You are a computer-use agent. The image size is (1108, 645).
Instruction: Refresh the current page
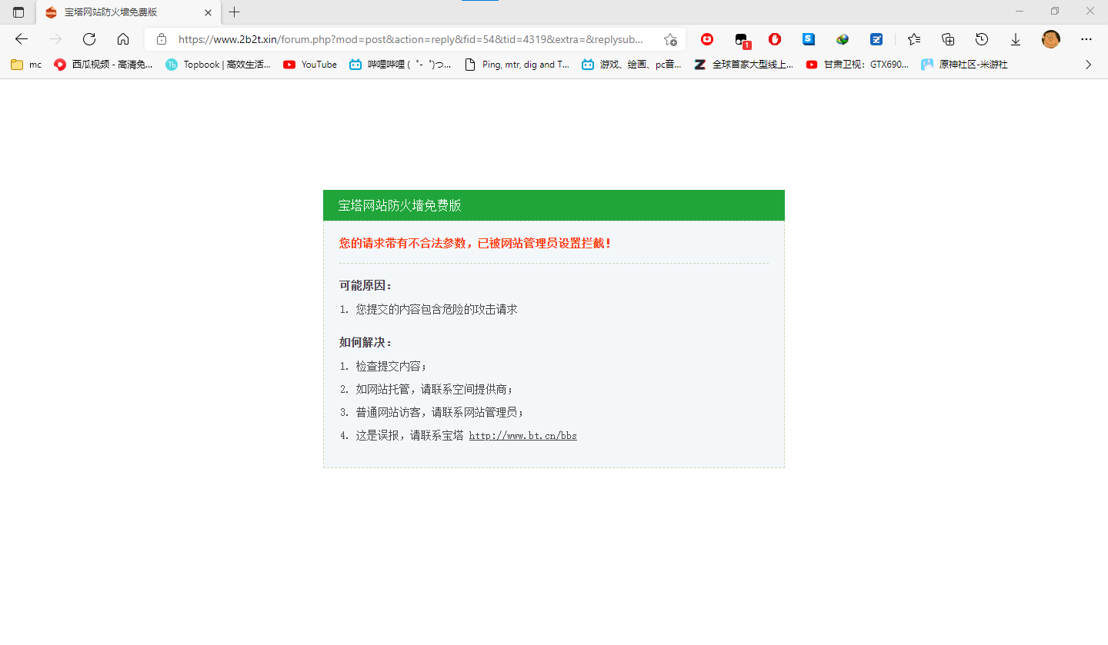point(88,39)
